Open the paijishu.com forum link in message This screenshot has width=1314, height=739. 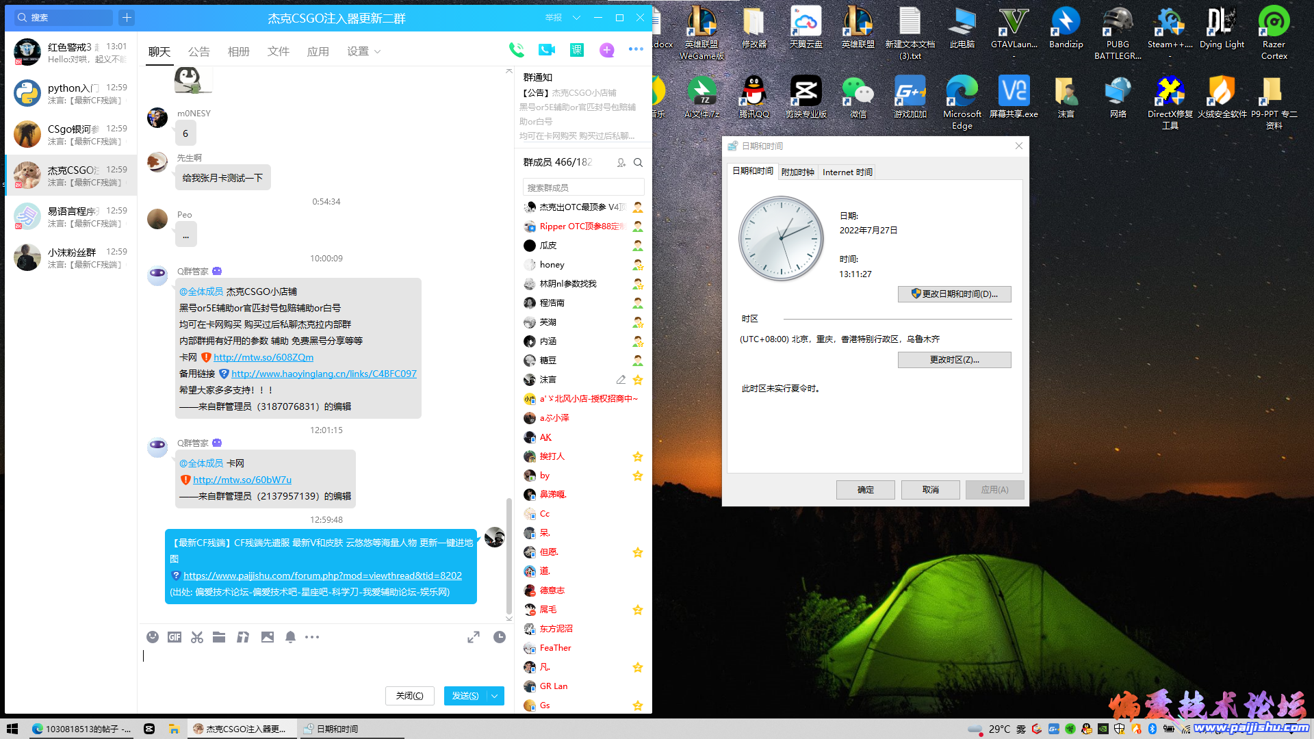[x=322, y=575]
